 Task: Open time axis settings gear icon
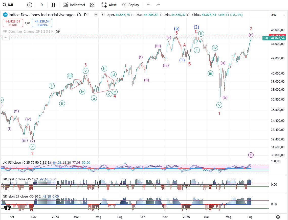[278, 217]
